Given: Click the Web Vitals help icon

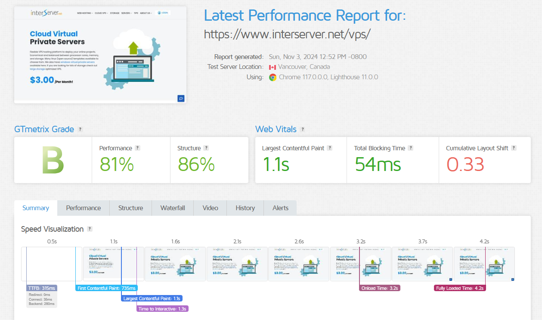Looking at the screenshot, I should pyautogui.click(x=303, y=129).
